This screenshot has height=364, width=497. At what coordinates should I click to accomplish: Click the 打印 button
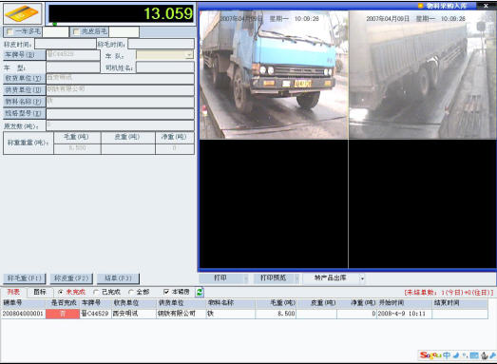coord(220,278)
